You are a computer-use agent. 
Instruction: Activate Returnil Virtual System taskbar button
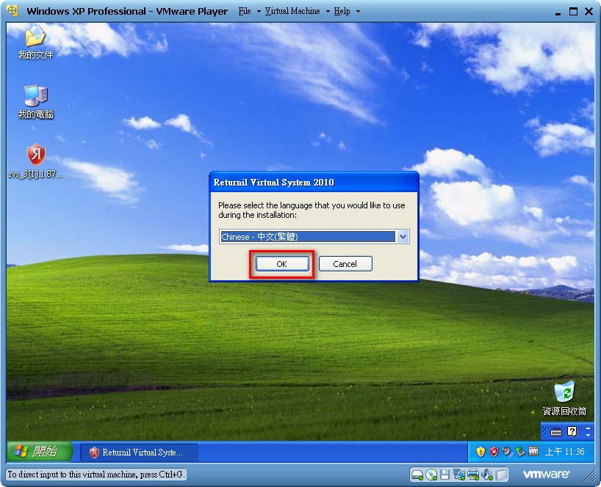(x=138, y=453)
